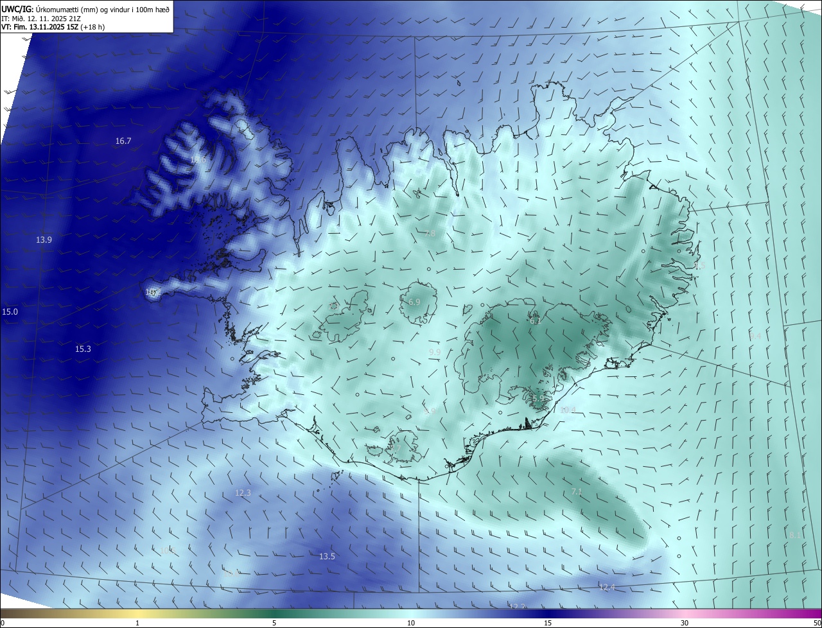Click the color scale label 0
Screen dimensions: 822x628
(x=3, y=623)
